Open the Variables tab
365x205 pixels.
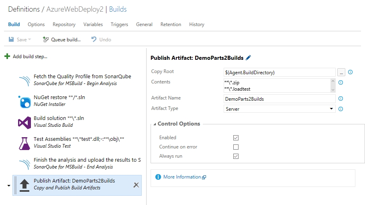(93, 24)
